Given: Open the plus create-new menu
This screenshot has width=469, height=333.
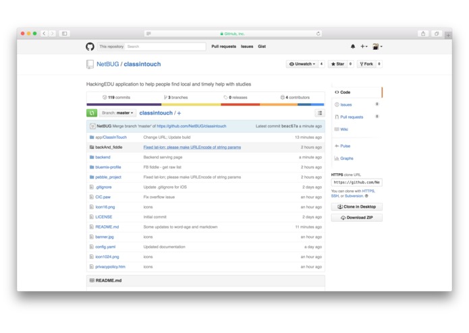Looking at the screenshot, I should point(364,47).
